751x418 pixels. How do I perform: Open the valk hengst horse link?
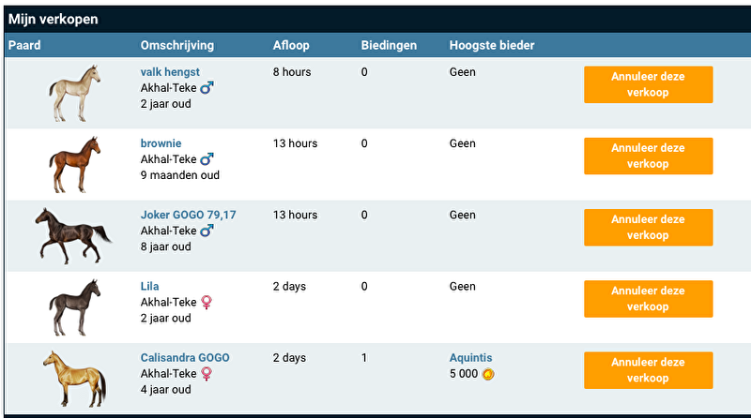click(170, 72)
